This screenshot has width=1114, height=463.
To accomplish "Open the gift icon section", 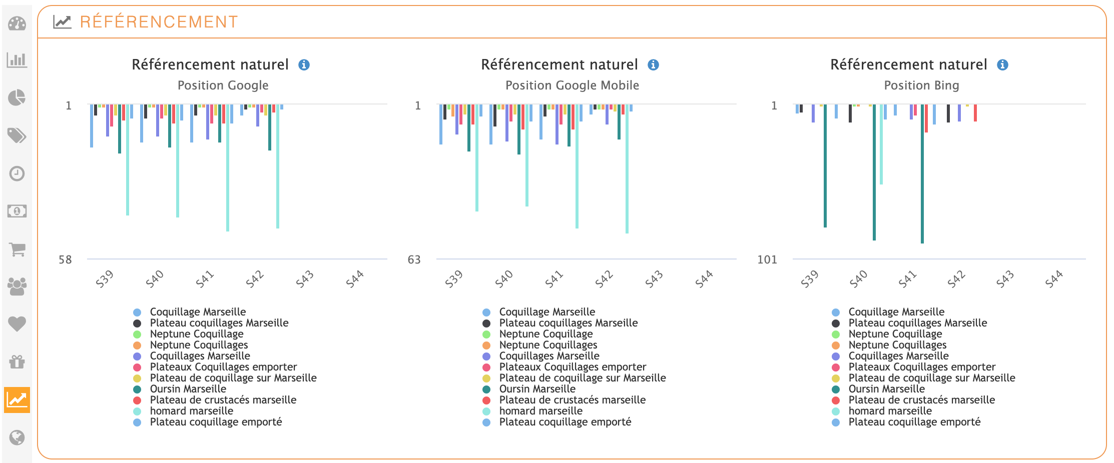I will point(17,361).
